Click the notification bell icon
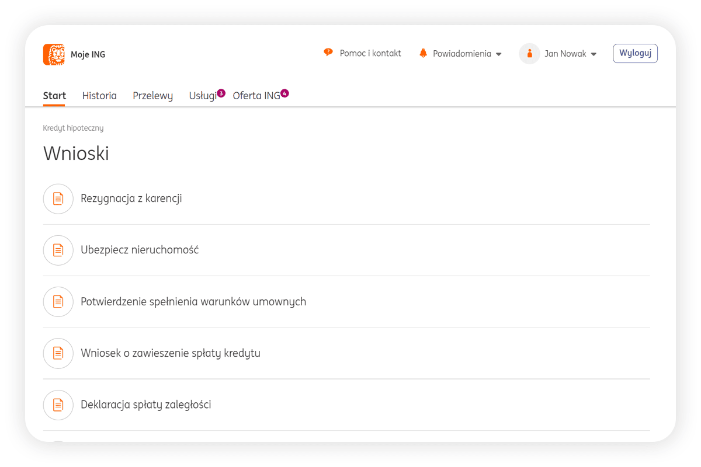Screen dimensions: 701x467 pos(423,54)
